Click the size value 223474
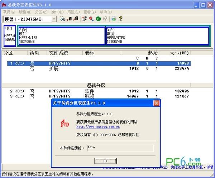This screenshot has width=215, height=178. pyautogui.click(x=182, y=68)
